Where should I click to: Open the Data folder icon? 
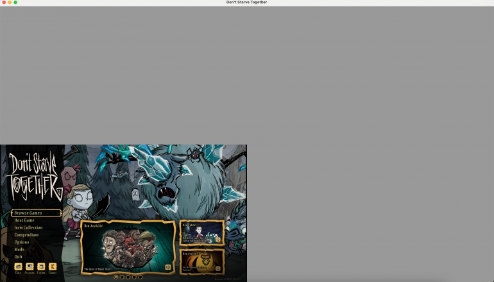tap(18, 267)
